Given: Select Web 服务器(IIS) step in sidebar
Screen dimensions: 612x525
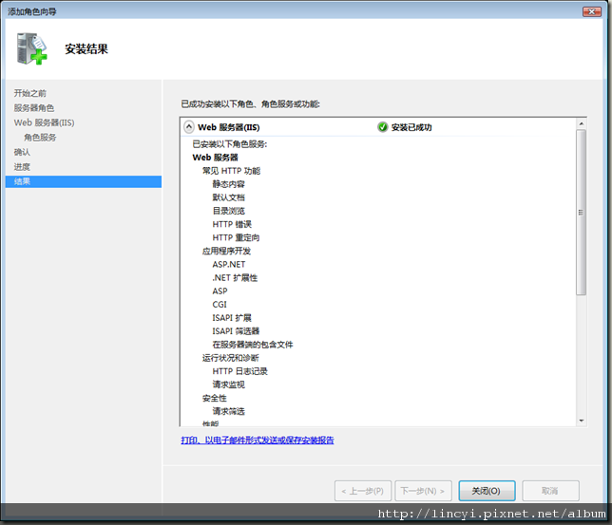Looking at the screenshot, I should click(x=44, y=122).
